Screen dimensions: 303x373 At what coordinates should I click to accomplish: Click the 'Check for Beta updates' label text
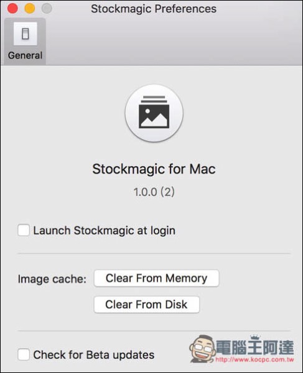(x=94, y=355)
